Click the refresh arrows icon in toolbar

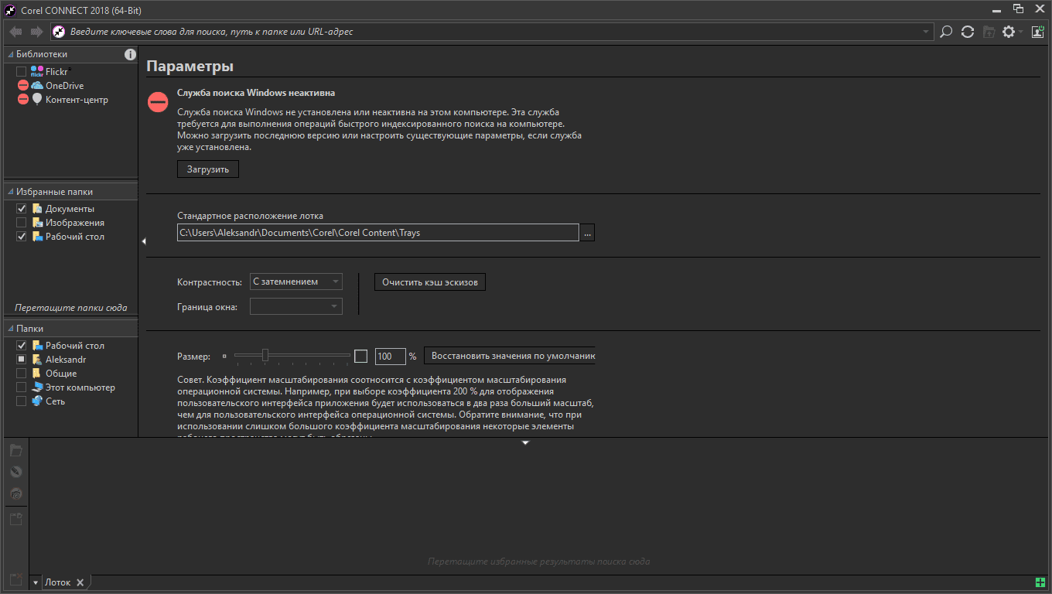pyautogui.click(x=967, y=32)
